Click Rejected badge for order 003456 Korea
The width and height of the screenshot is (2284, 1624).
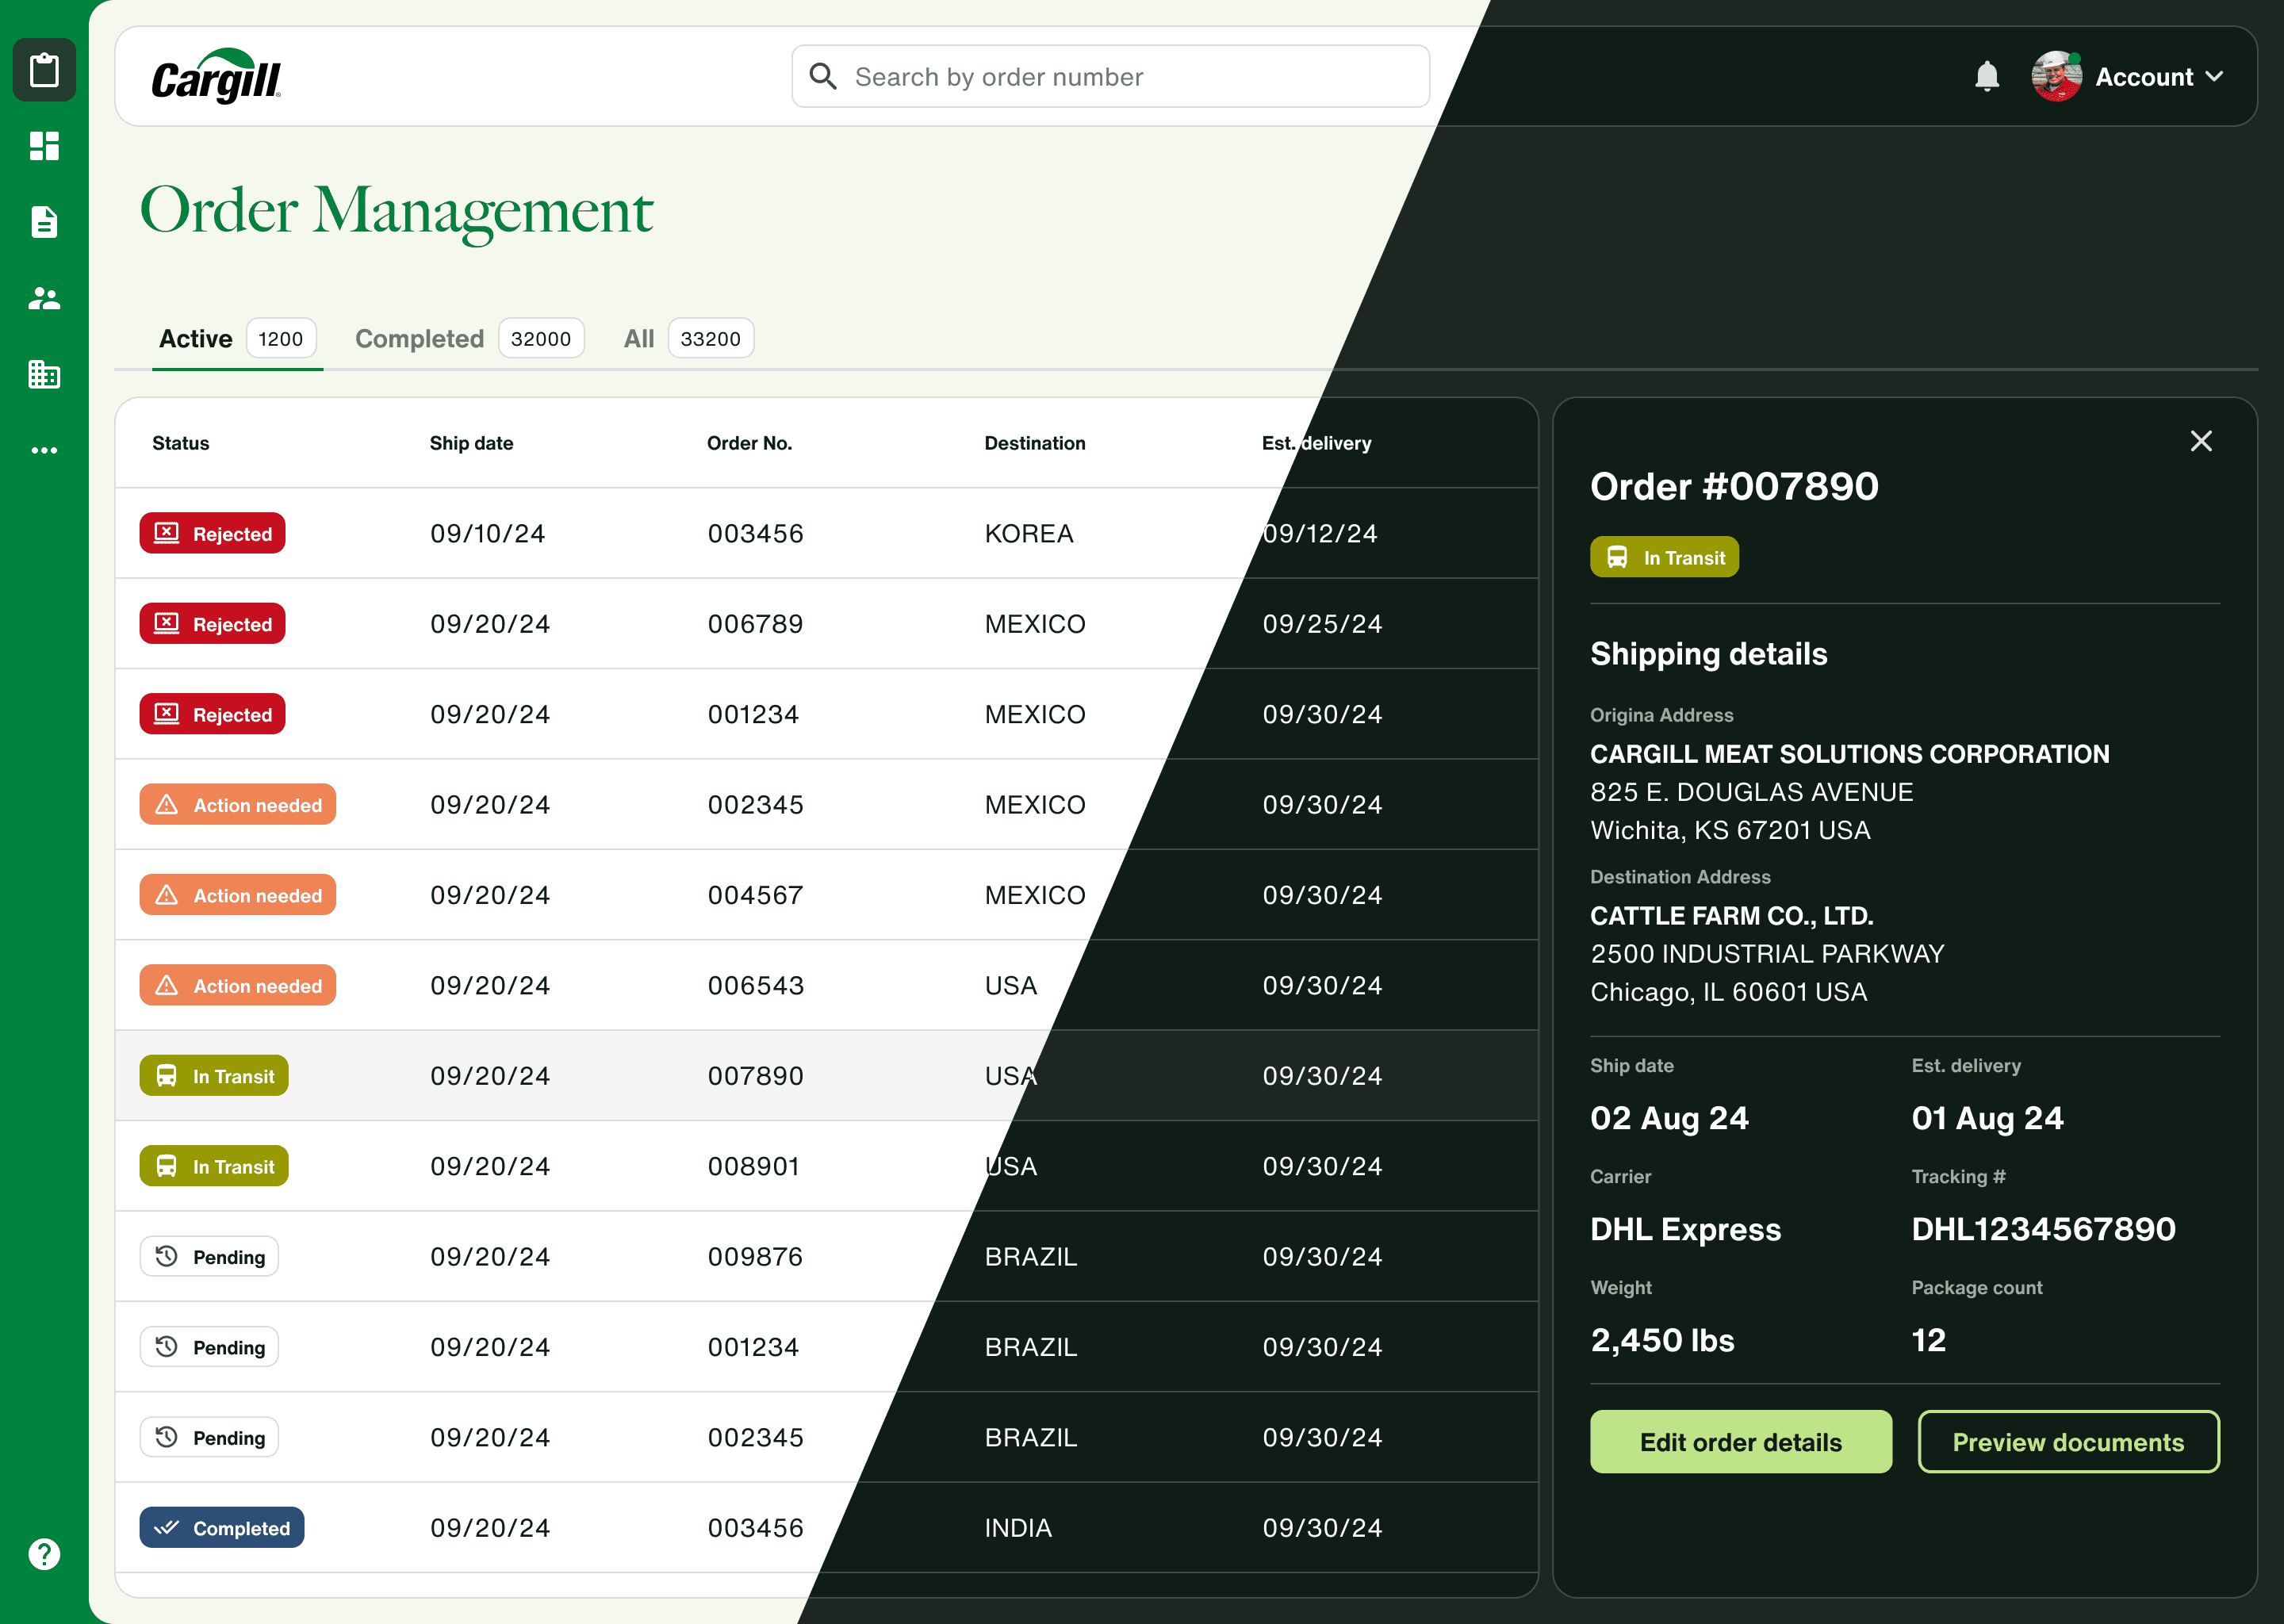[212, 533]
